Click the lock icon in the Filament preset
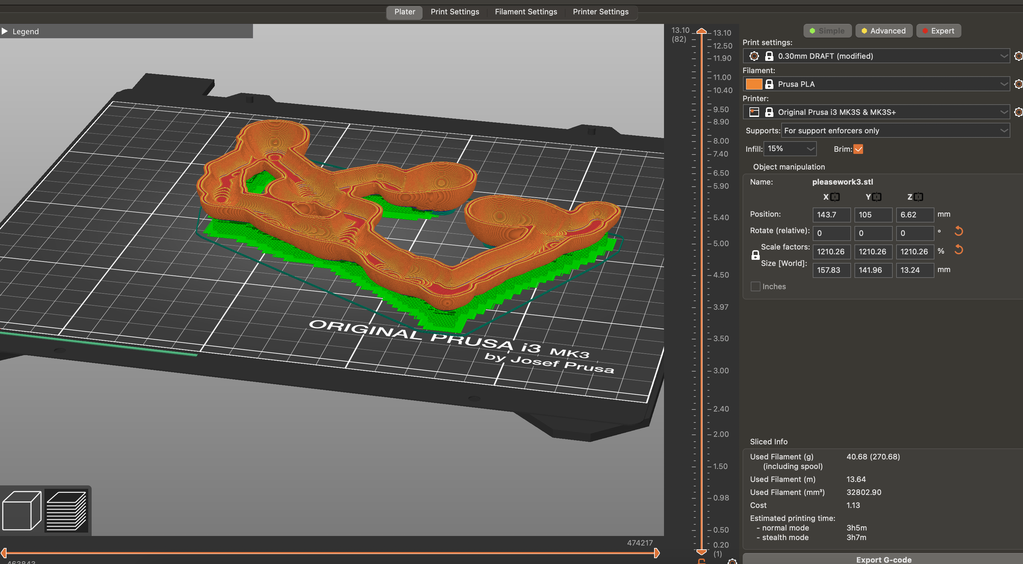This screenshot has height=564, width=1023. (769, 84)
